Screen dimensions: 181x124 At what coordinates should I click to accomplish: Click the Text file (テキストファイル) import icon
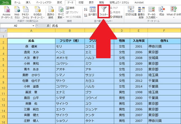pyautogui.click(x=26, y=10)
